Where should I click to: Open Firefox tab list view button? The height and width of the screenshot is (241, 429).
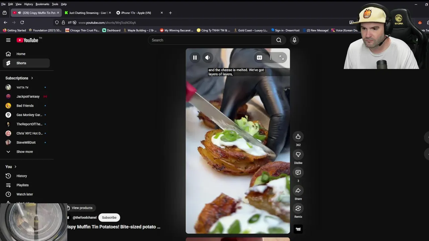pos(4,13)
